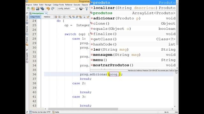204x114 pixels.
Task: Choose adicionar(Produto p) completion item
Action: 133,18
